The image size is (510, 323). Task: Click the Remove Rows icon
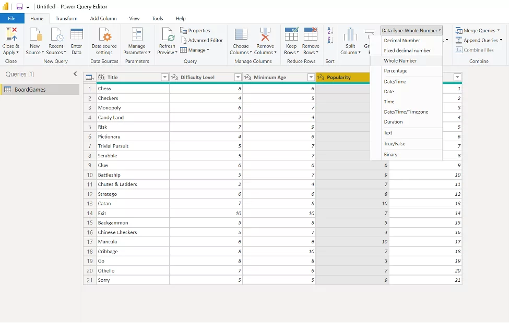click(x=311, y=34)
